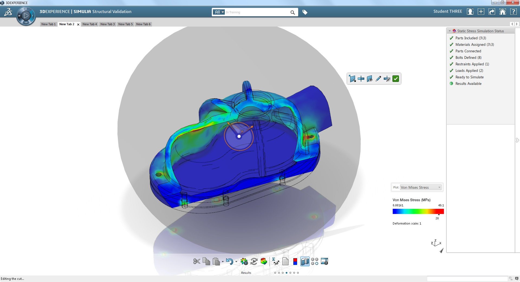Close New Tab 2

[78, 24]
